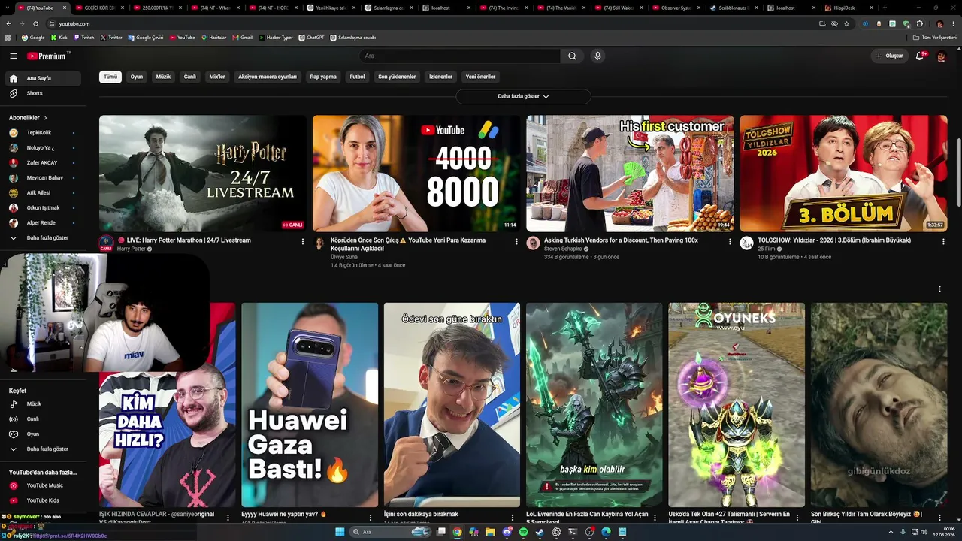The width and height of the screenshot is (962, 541).
Task: Open Ödevi son güne bıraktın short thumbnail
Action: coord(452,405)
